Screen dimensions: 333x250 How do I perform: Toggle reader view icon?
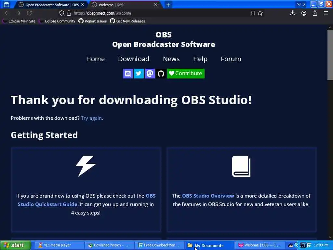coord(253,13)
